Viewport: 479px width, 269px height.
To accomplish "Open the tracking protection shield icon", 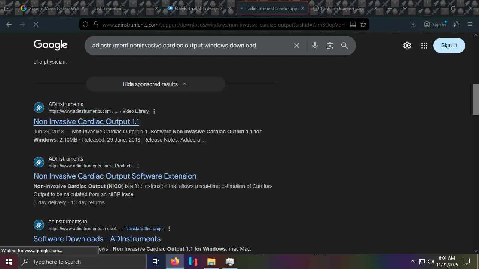I will [85, 24].
